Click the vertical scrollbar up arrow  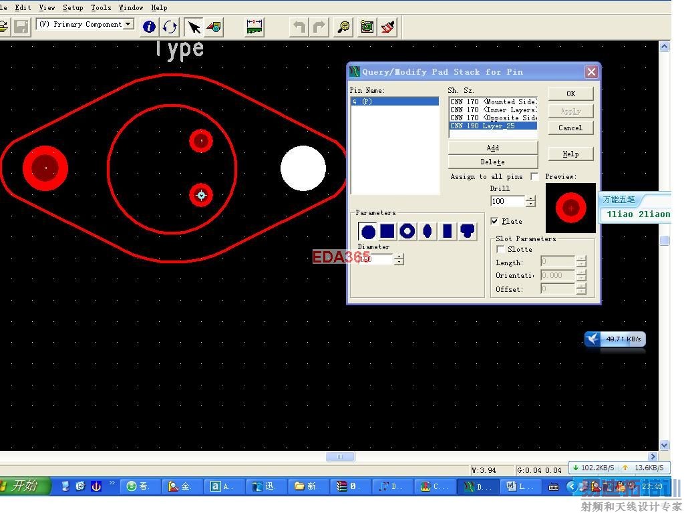(x=664, y=46)
